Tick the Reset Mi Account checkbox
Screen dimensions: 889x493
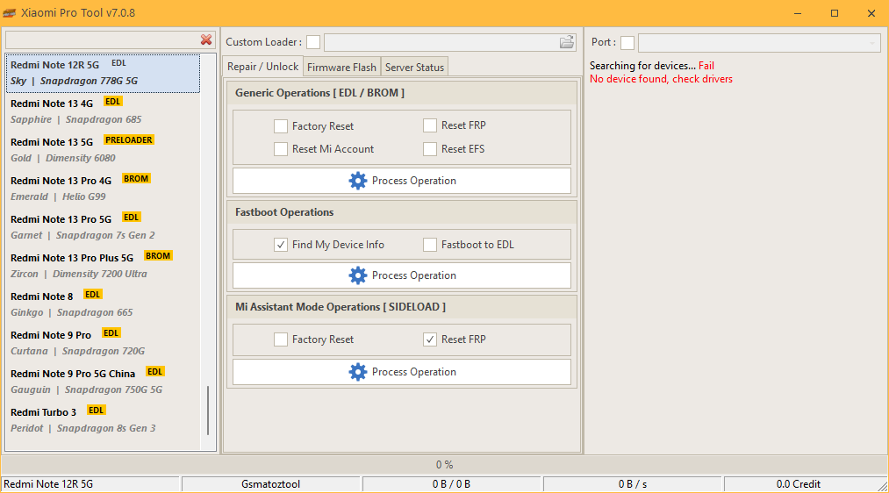[281, 149]
